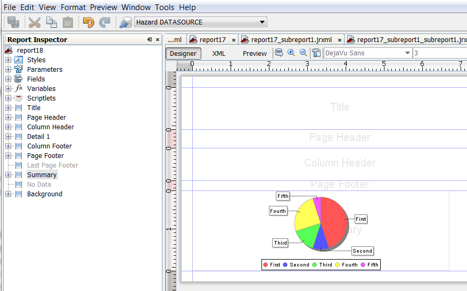This screenshot has height=291, width=467.
Task: Click the Redo arrow icon
Action: (105, 22)
